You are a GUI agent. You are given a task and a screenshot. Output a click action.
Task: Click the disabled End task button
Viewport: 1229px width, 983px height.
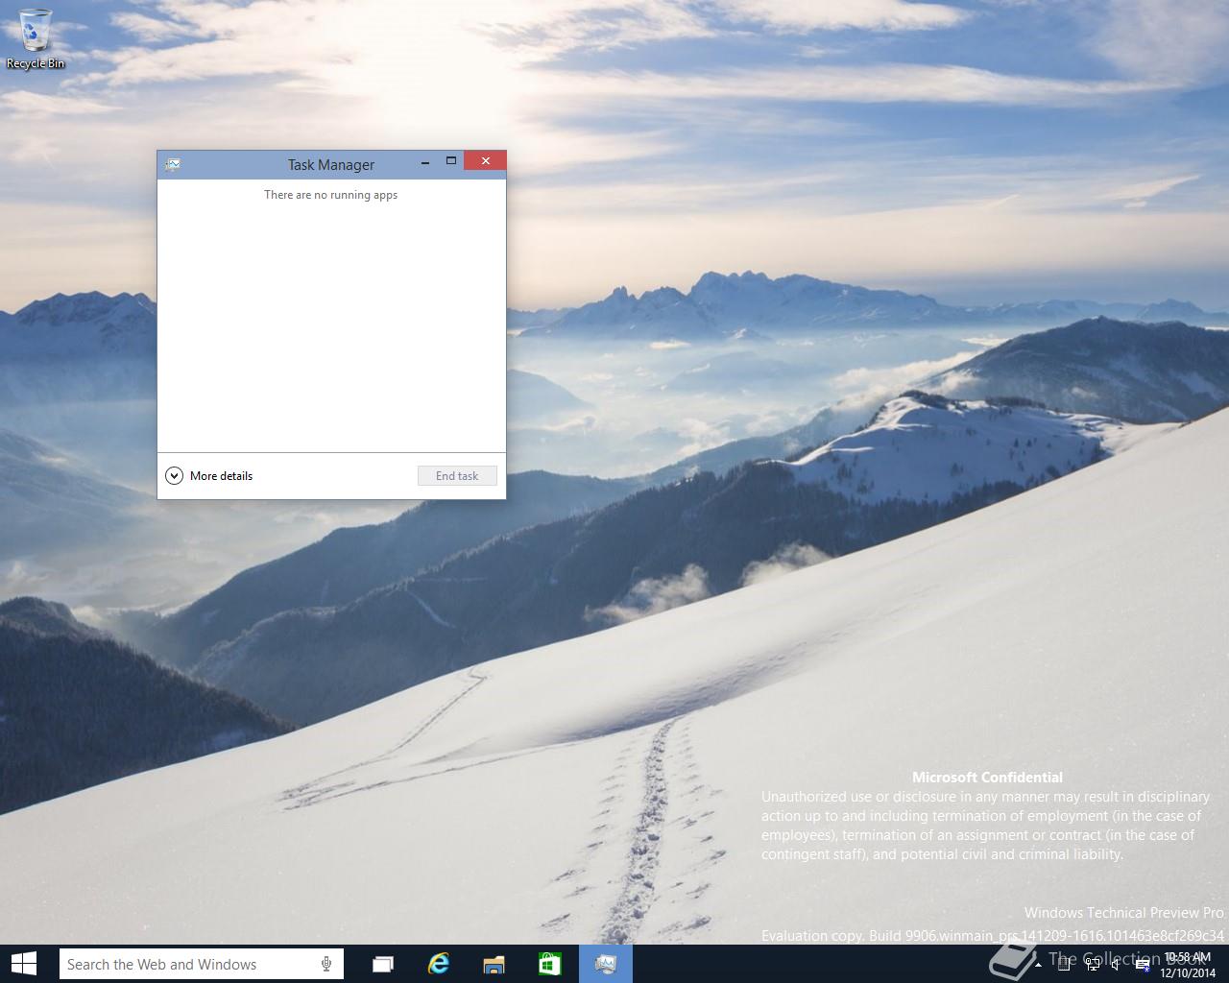[x=457, y=475]
